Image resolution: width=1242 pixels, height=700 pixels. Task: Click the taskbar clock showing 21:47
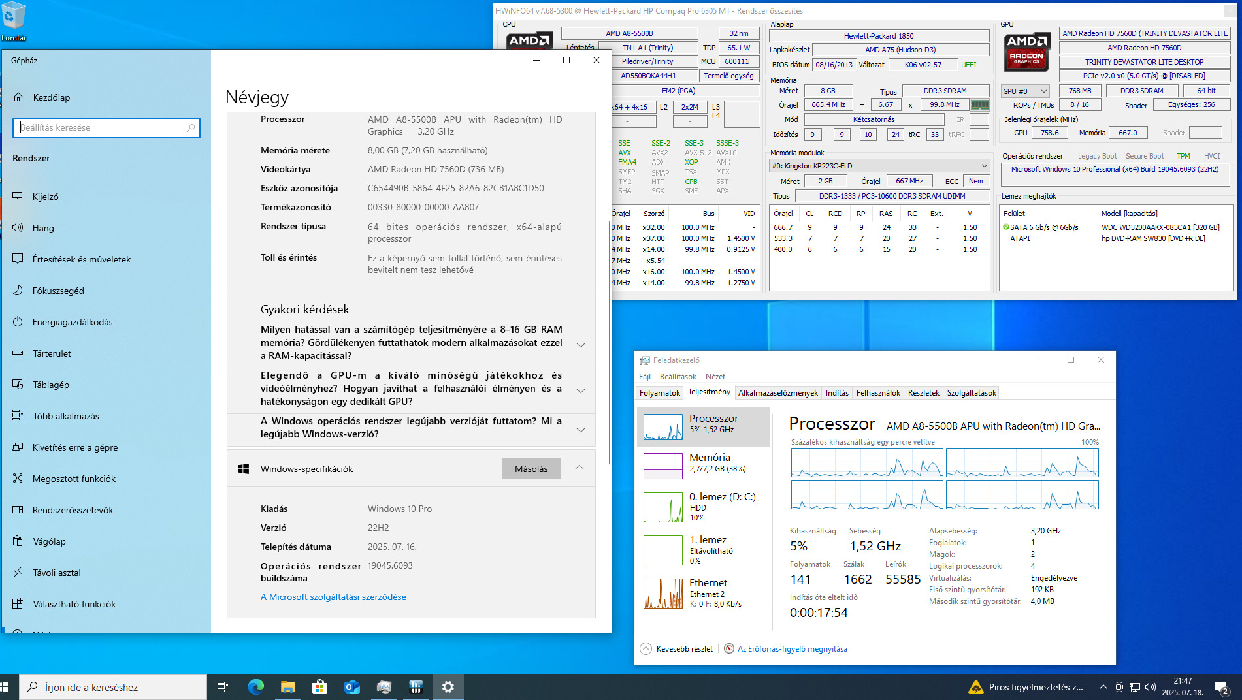pyautogui.click(x=1183, y=687)
